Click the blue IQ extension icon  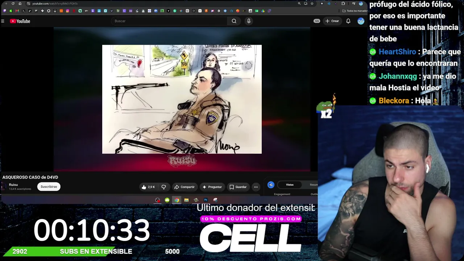pyautogui.click(x=271, y=185)
